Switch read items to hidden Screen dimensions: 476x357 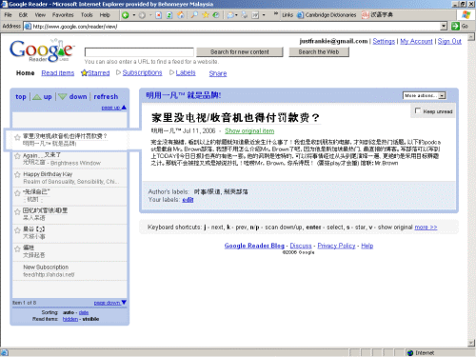pos(70,319)
